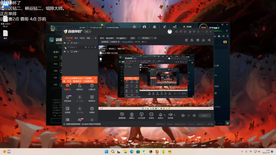Select the second scene tab
This screenshot has width=276, height=155.
point(76,38)
